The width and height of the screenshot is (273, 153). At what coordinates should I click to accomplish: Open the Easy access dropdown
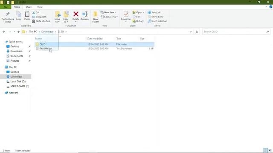click(x=109, y=17)
